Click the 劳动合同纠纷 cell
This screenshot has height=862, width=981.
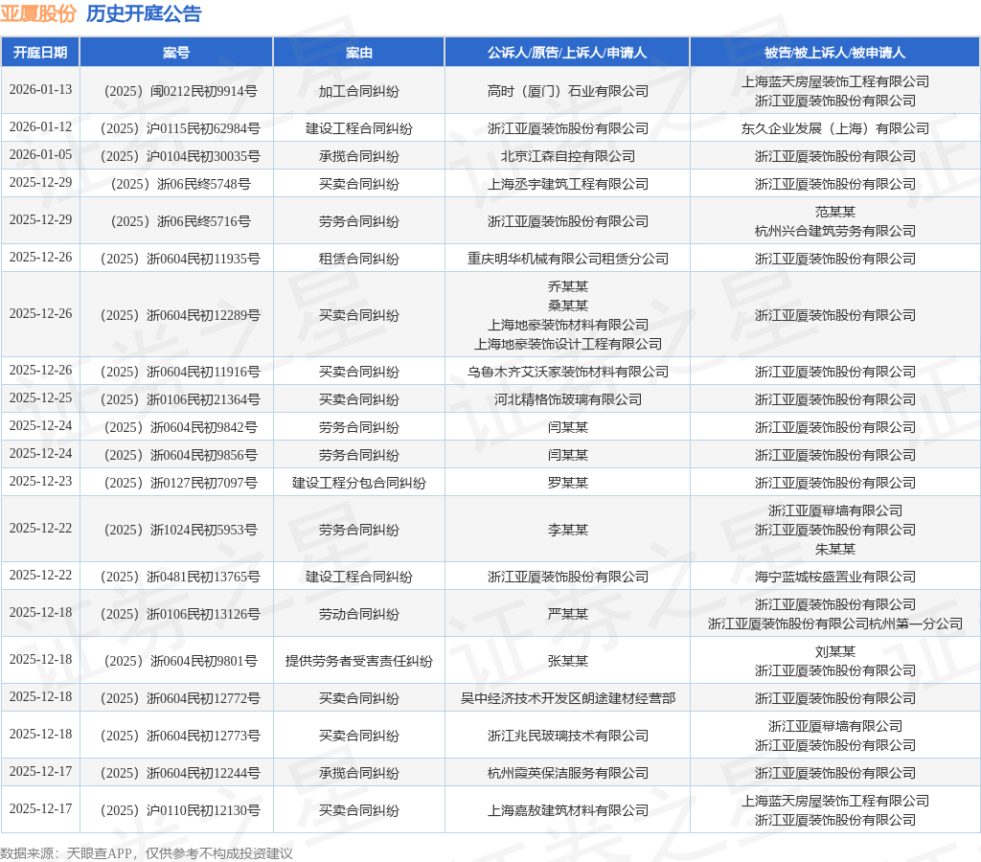coord(359,614)
